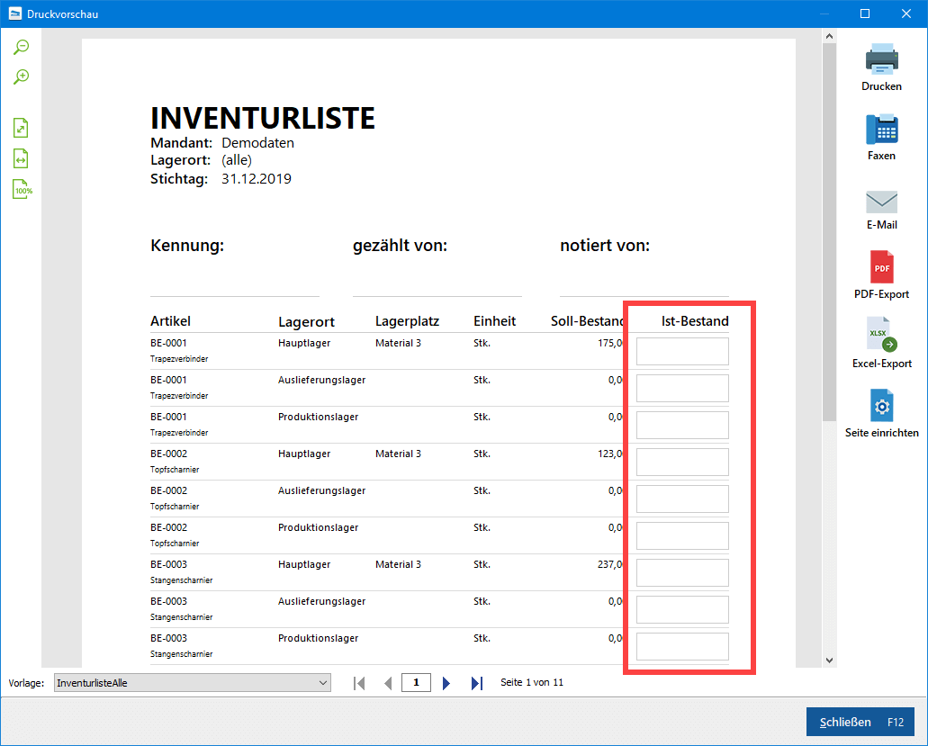The width and height of the screenshot is (928, 746).
Task: Fit page width in preview
Action: 21,158
